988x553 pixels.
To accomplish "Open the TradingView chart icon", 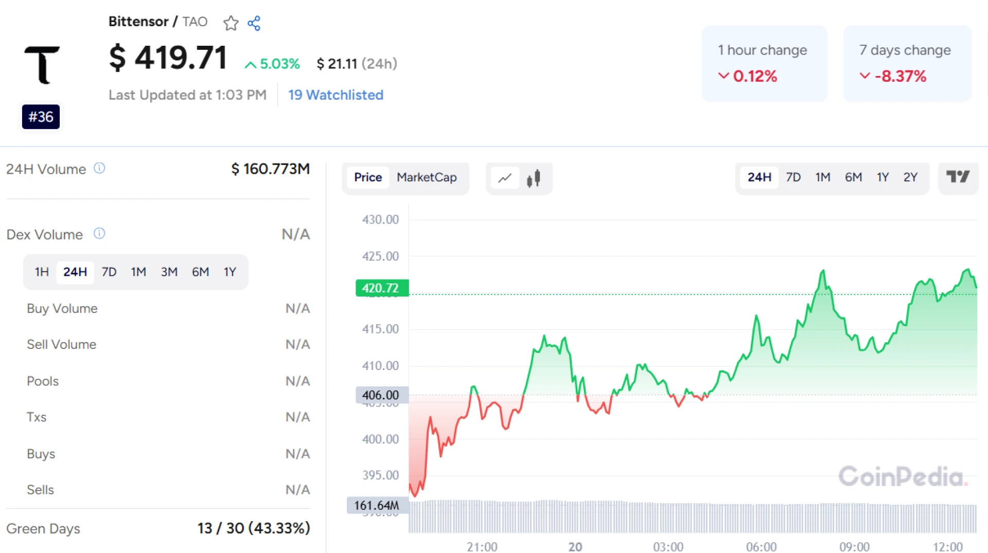I will tap(958, 177).
